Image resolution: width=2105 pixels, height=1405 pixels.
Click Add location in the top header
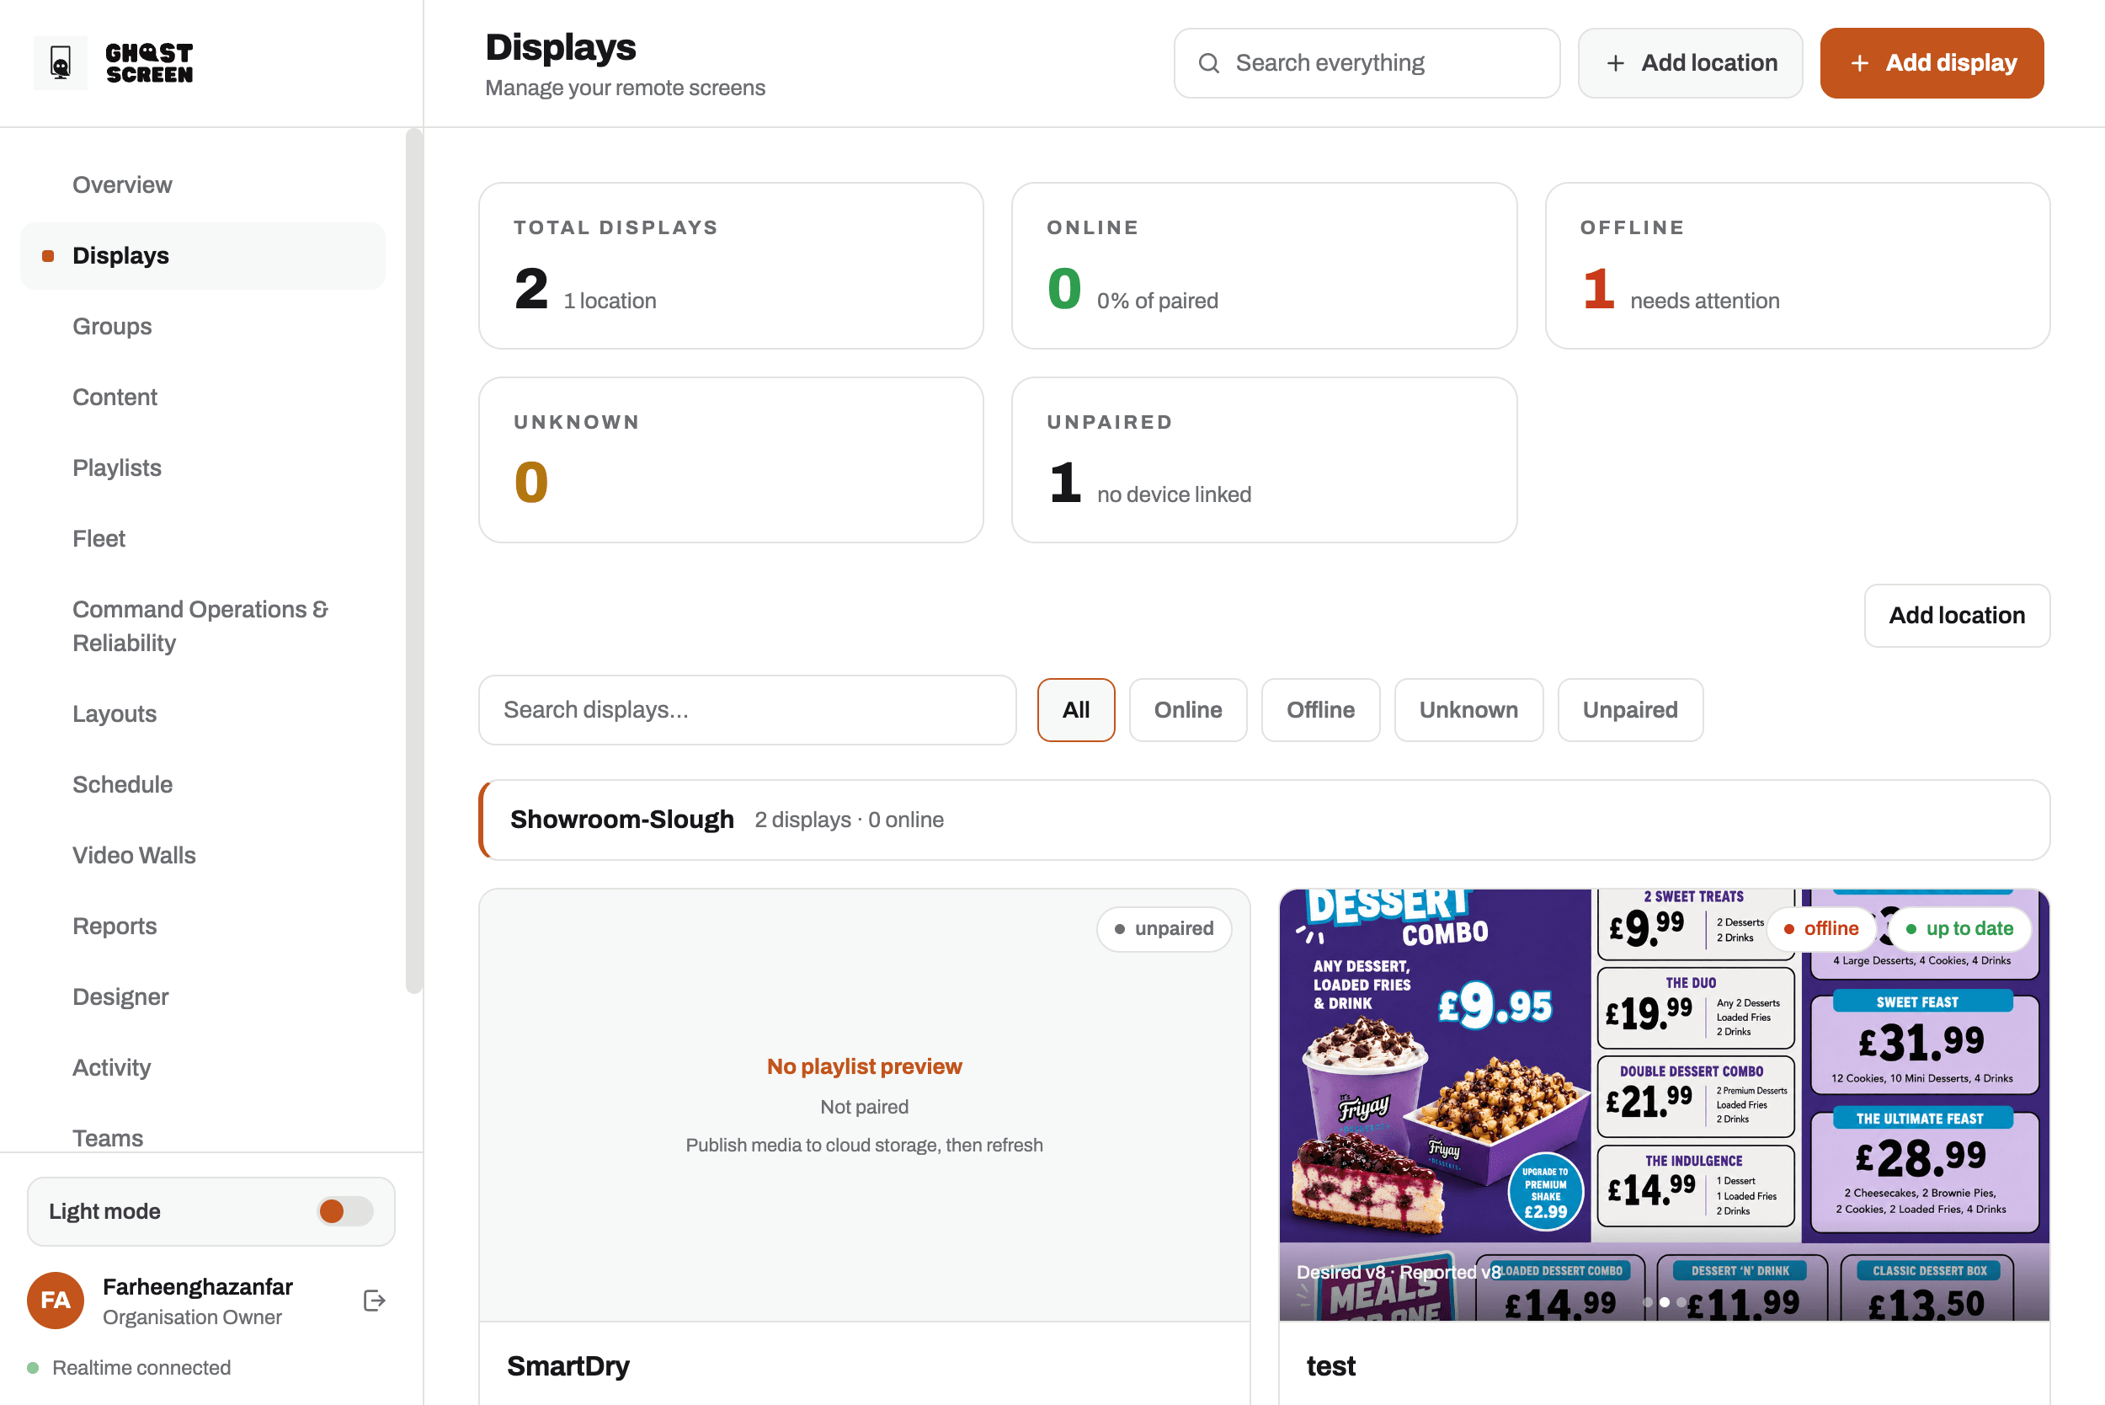click(x=1690, y=62)
